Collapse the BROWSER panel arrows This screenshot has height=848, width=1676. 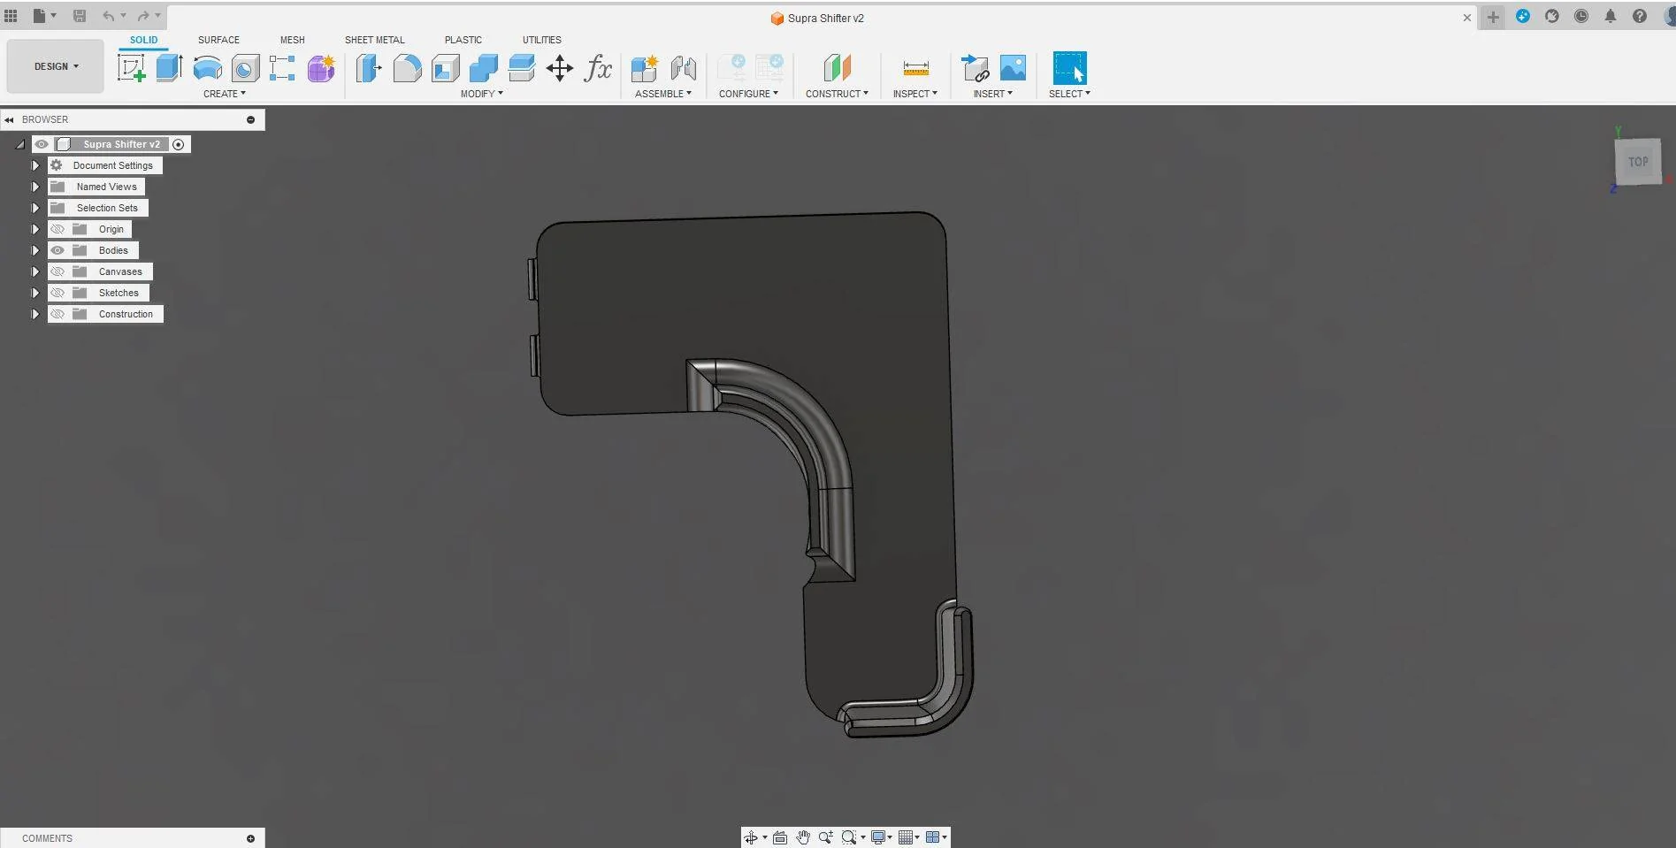pyautogui.click(x=9, y=119)
